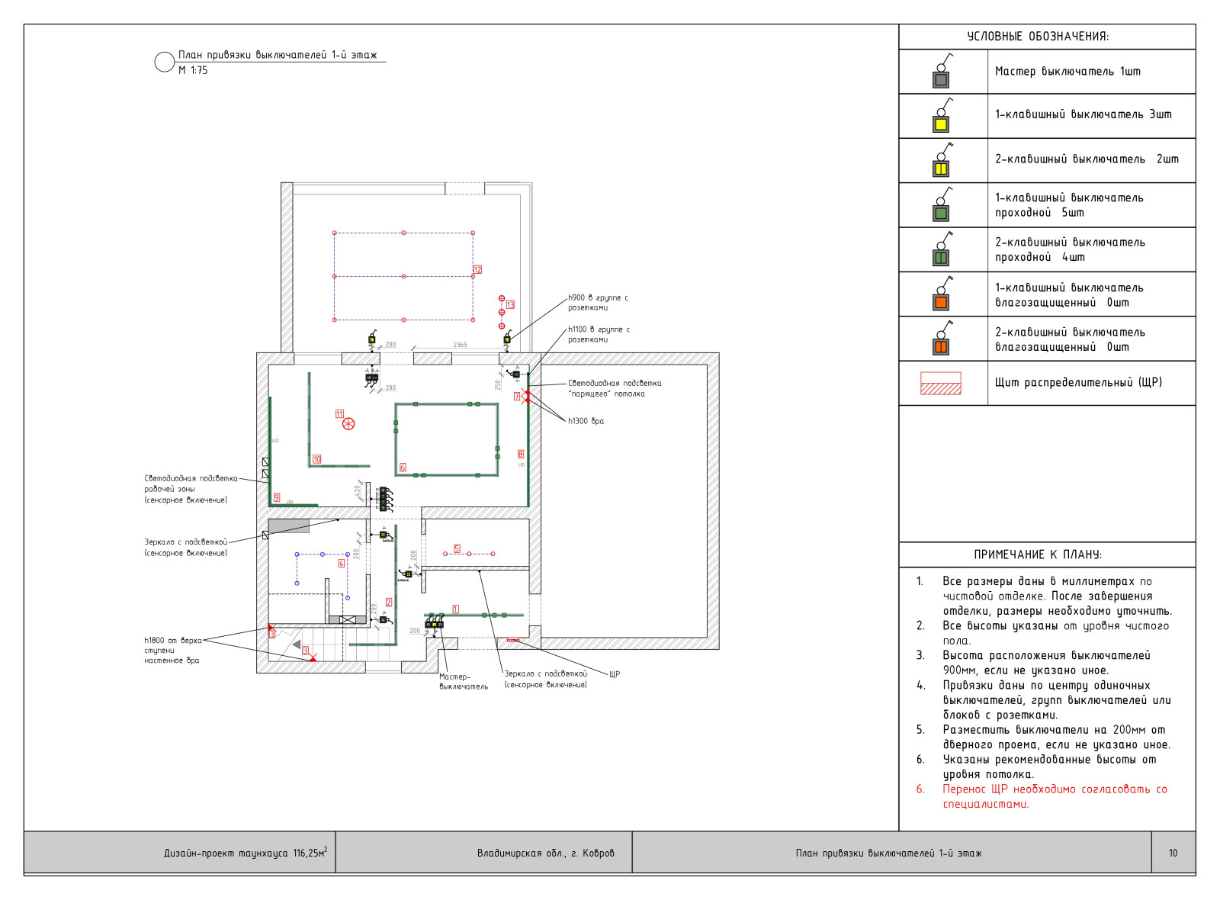Click the 'УСЛОВНЫЕ ОБОЗНАЧЕНИЯ:' legend header
Image resolution: width=1220 pixels, height=900 pixels.
[x=1038, y=37]
